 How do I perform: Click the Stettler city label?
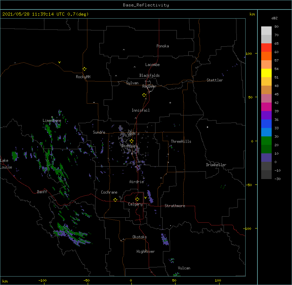pyautogui.click(x=215, y=80)
